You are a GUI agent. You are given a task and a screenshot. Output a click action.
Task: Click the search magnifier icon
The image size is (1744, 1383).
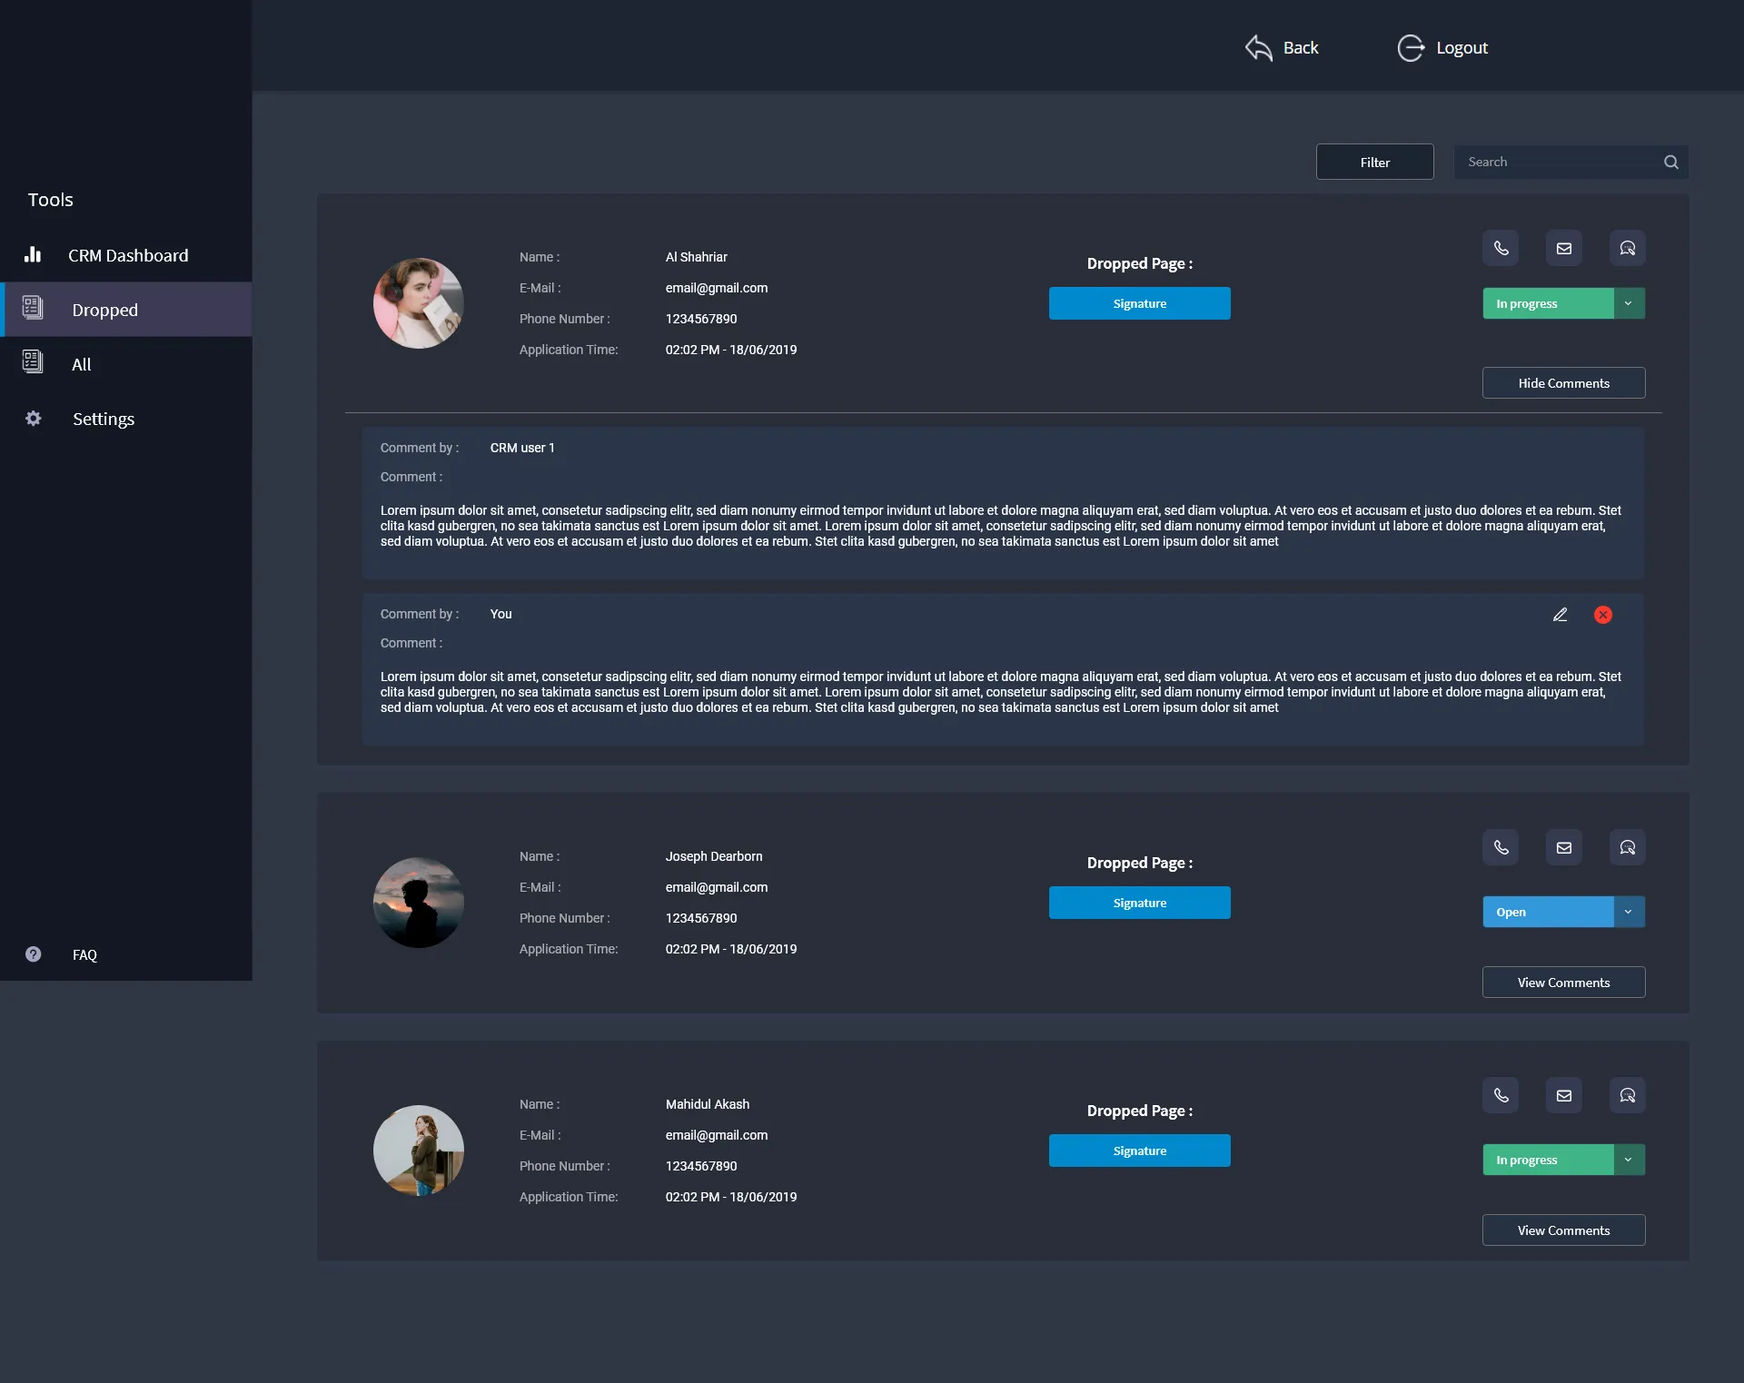point(1670,162)
